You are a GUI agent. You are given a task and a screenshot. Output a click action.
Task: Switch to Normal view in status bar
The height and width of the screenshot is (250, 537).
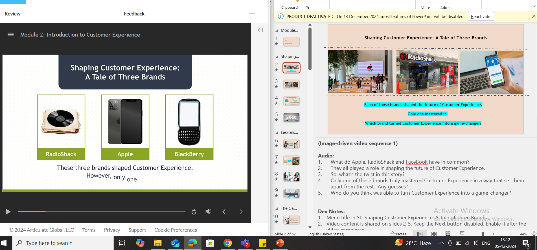tap(420, 234)
